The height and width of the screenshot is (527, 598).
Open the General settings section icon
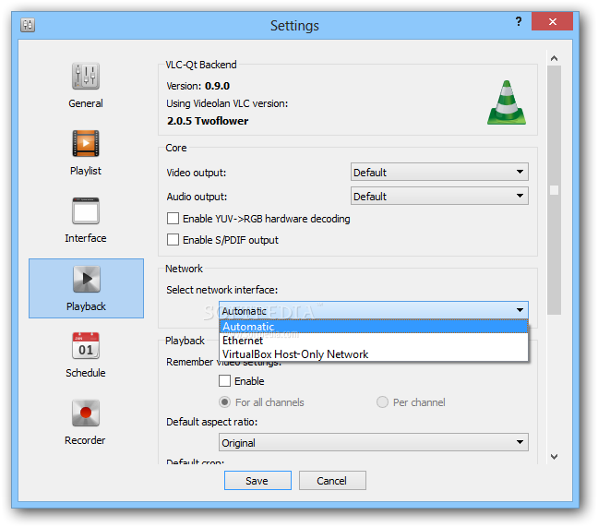coord(86,76)
